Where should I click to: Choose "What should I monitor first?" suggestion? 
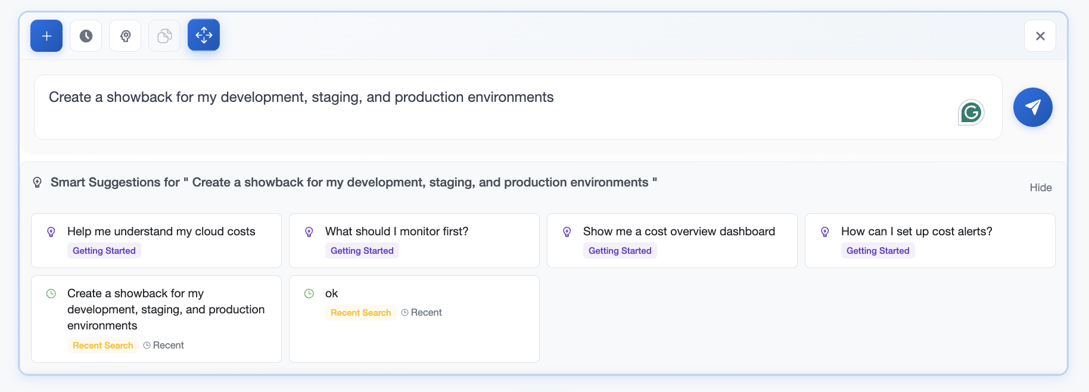(397, 232)
